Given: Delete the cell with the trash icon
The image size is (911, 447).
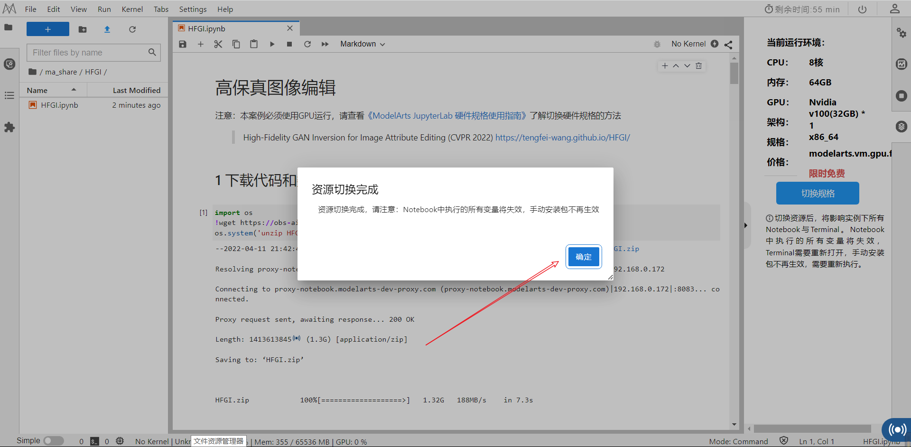Looking at the screenshot, I should [x=698, y=66].
